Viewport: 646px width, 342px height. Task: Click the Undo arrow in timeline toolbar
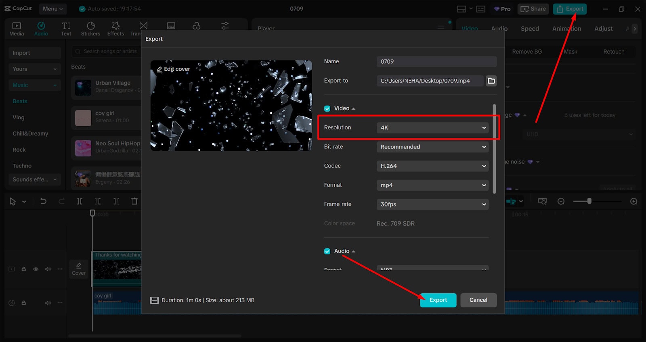coord(43,201)
